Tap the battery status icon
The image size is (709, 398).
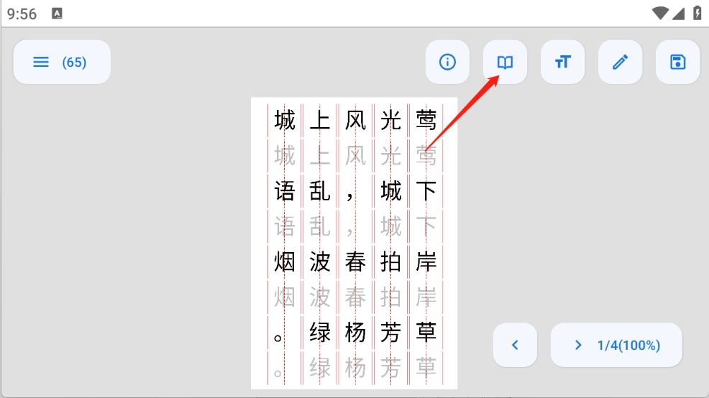click(697, 13)
